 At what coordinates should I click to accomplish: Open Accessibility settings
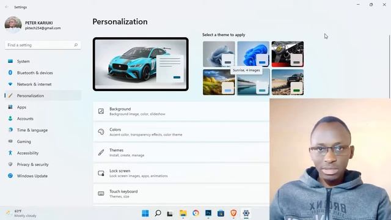pyautogui.click(x=43, y=153)
